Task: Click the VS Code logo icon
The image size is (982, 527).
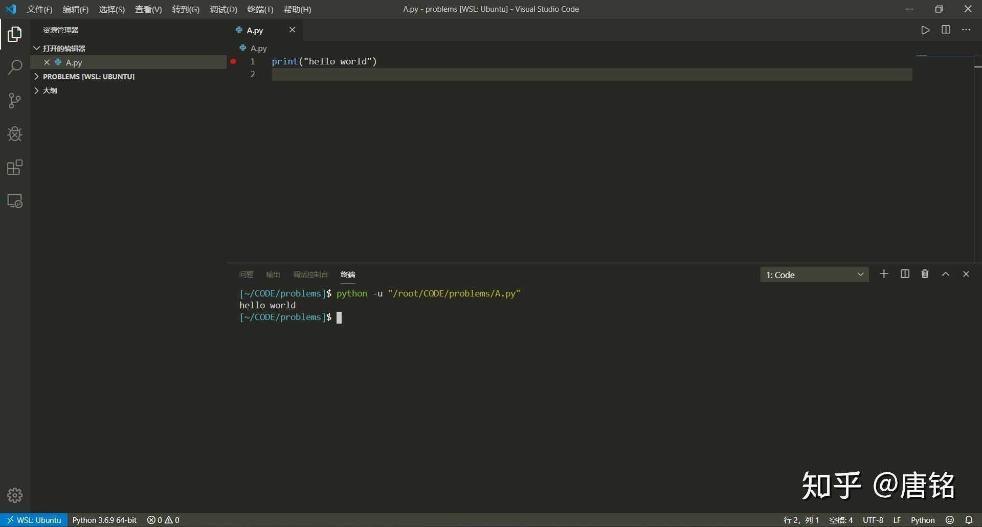Action: pos(11,9)
